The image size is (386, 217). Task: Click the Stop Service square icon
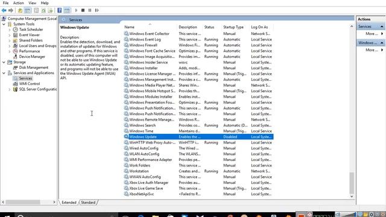click(83, 10)
